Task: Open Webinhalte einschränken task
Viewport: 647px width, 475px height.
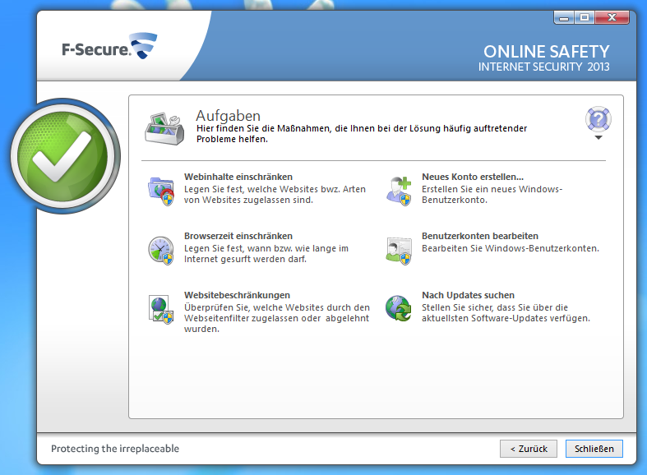Action: pos(238,177)
